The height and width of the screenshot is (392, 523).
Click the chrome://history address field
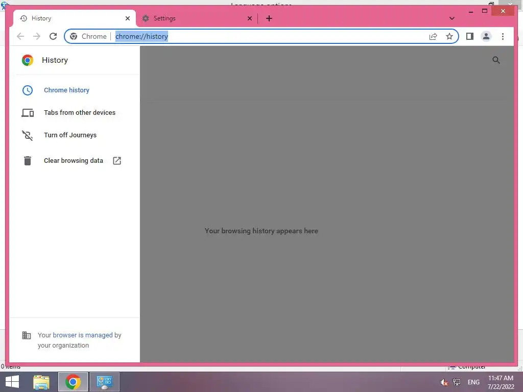[261, 36]
